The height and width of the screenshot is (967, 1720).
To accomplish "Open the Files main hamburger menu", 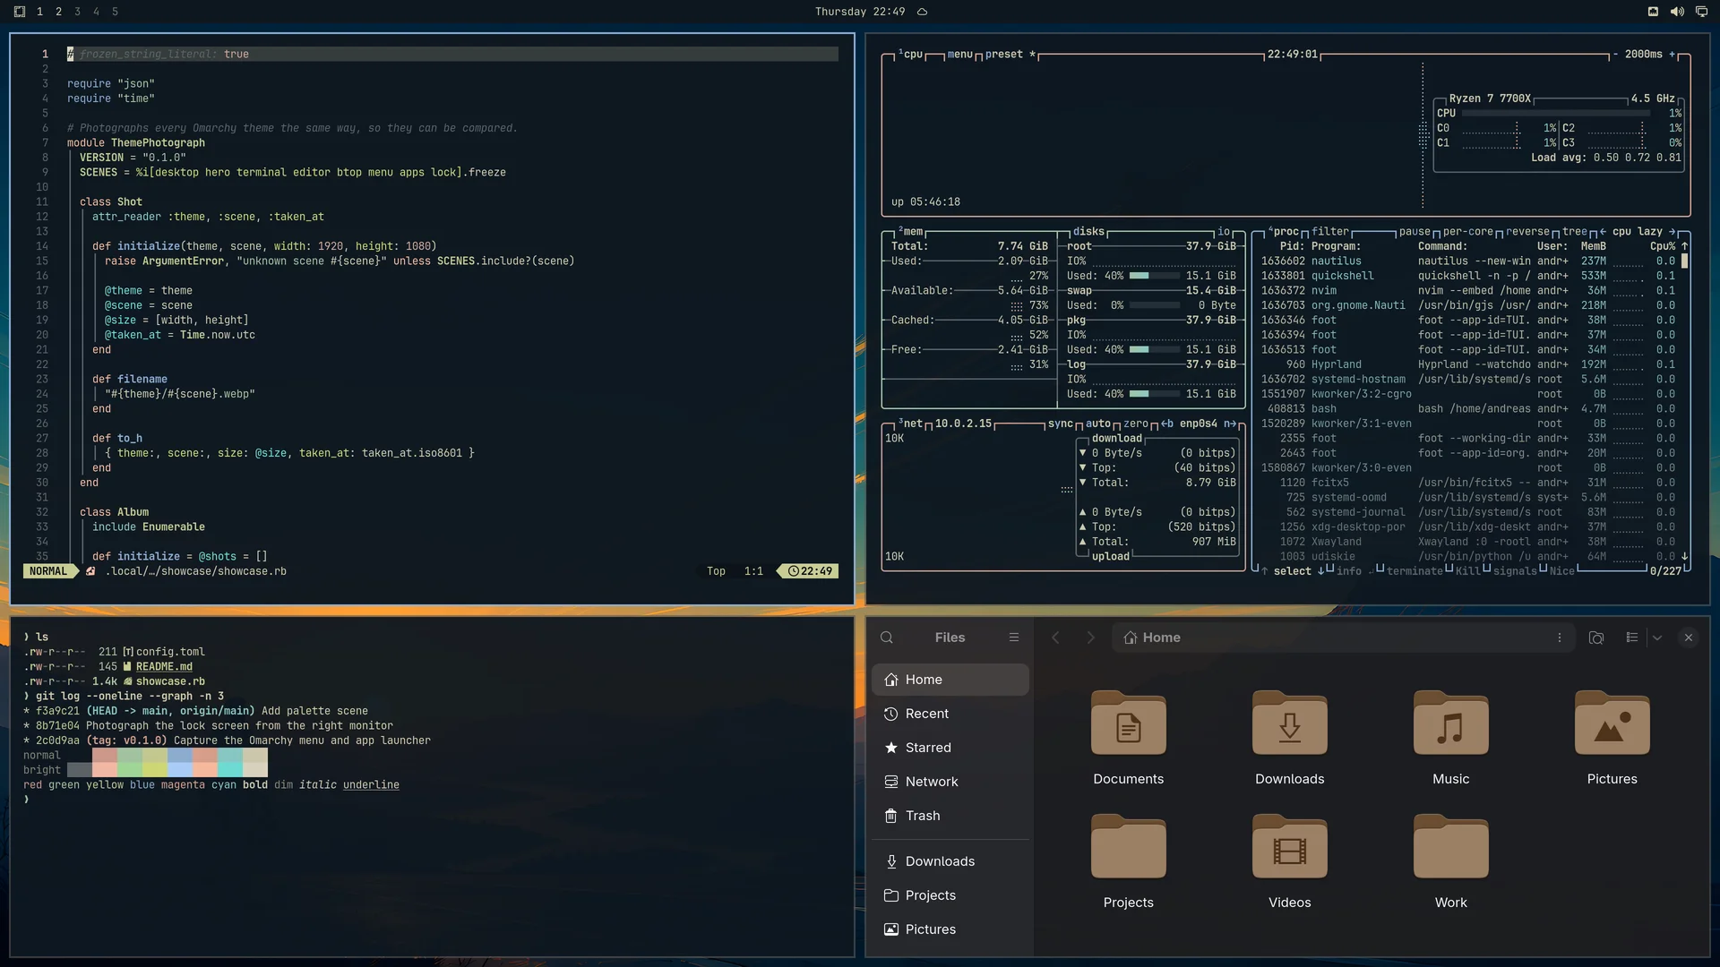I will (1014, 638).
